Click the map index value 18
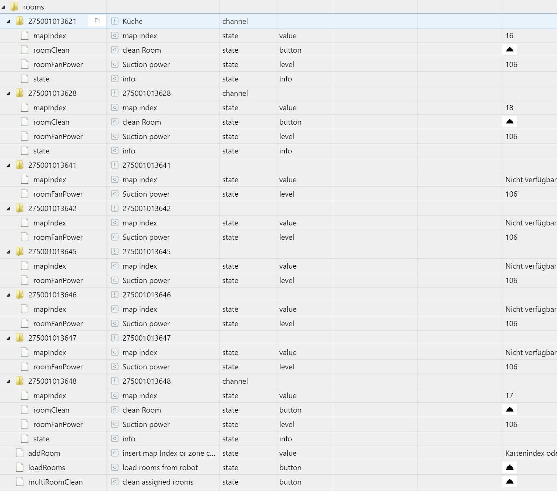Viewport: 557px width, 491px height. [509, 108]
